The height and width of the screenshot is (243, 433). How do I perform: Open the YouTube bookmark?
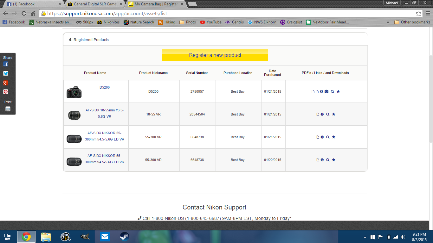click(211, 22)
